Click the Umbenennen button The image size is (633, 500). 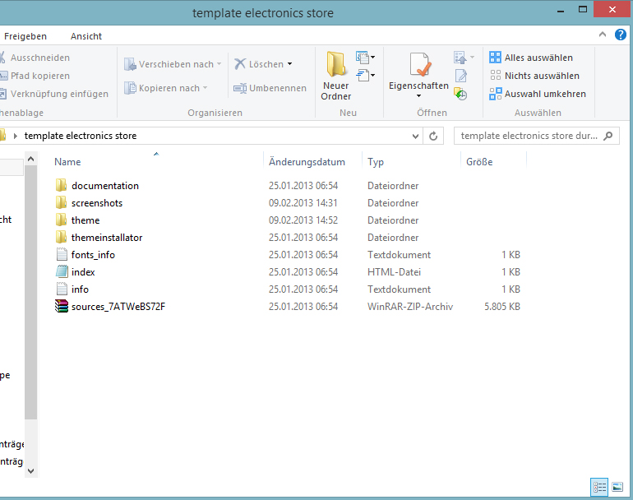270,88
